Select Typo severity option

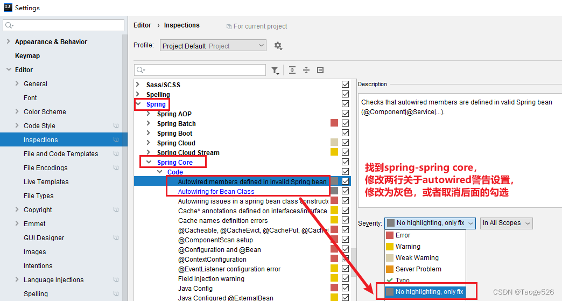pyautogui.click(x=425, y=280)
